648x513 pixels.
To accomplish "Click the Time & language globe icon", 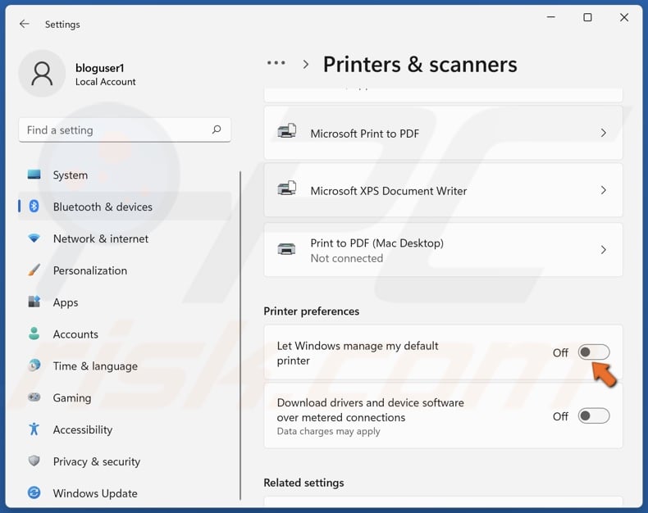I will [x=34, y=365].
